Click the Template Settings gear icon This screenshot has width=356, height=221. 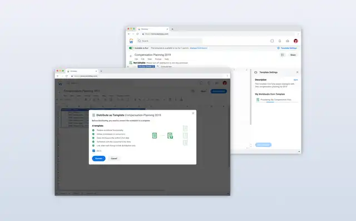pos(278,48)
